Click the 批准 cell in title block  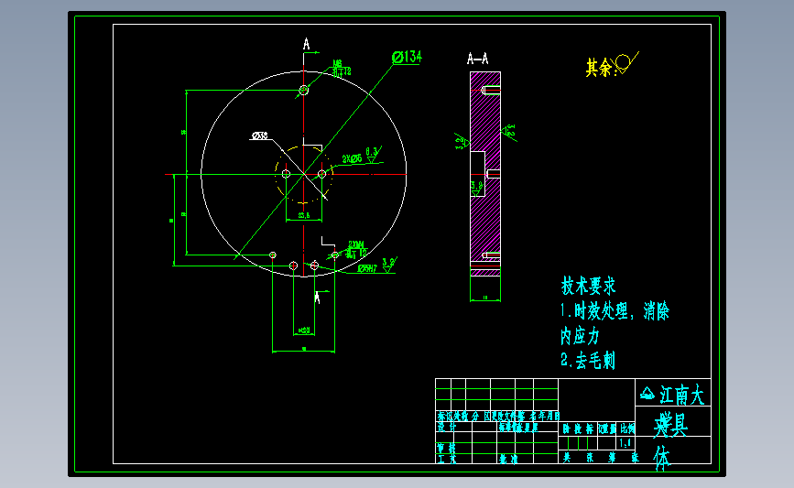tap(508, 459)
